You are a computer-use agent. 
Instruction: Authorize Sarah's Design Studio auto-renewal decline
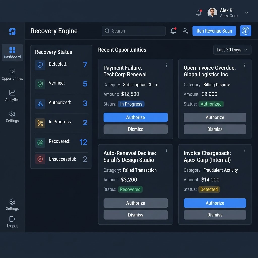(x=135, y=203)
